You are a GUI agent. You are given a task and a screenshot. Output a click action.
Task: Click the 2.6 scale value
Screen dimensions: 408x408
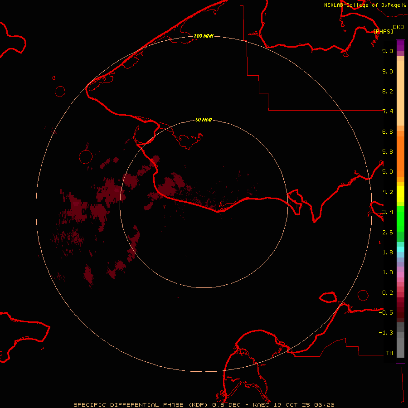(x=388, y=233)
